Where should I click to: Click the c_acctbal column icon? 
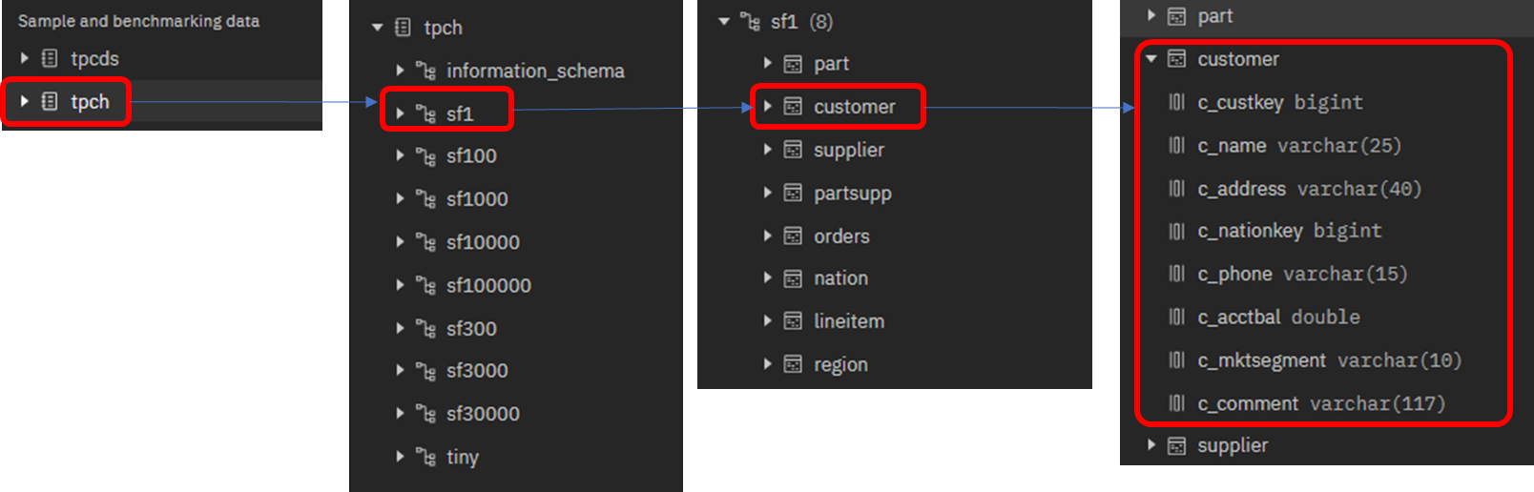pyautogui.click(x=1177, y=317)
